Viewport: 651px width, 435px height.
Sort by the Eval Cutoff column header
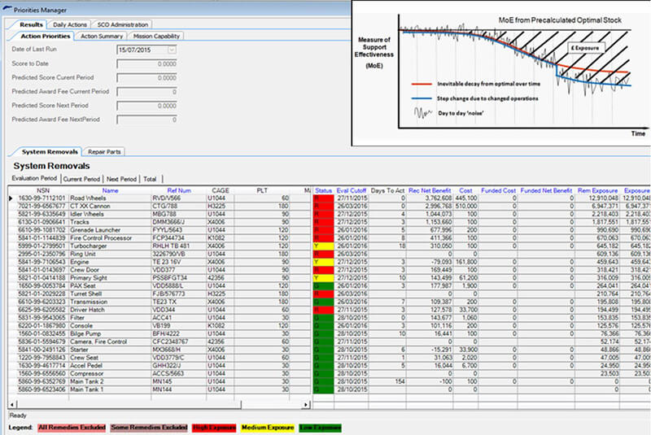352,190
